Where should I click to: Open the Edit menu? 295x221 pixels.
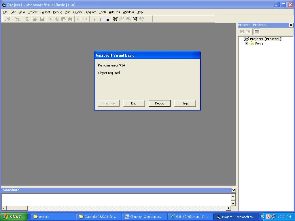tap(13, 12)
